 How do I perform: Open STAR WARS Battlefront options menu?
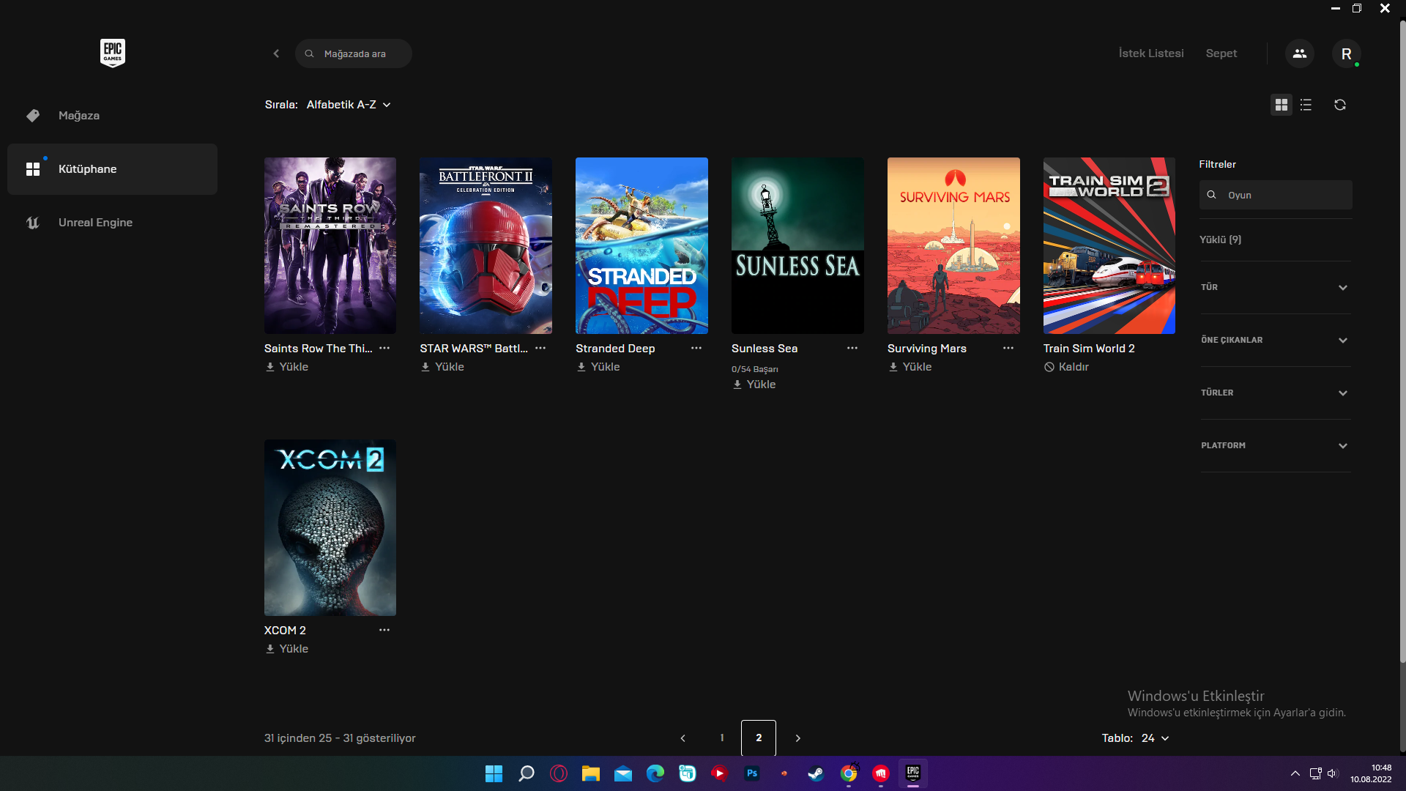click(540, 348)
